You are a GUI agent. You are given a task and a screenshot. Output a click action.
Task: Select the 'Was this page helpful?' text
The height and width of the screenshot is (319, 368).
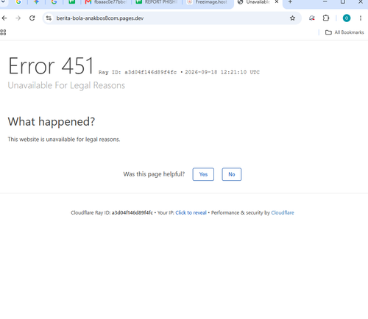[154, 174]
